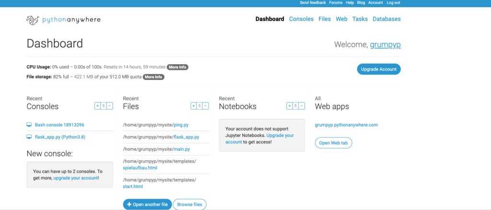
Task: Click Open another file button
Action: point(147,204)
